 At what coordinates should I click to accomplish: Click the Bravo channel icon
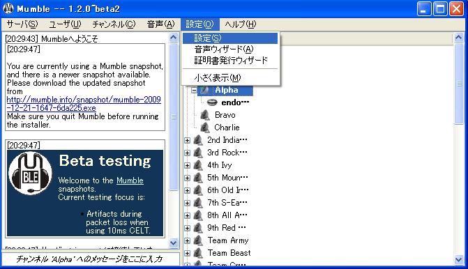[205, 115]
